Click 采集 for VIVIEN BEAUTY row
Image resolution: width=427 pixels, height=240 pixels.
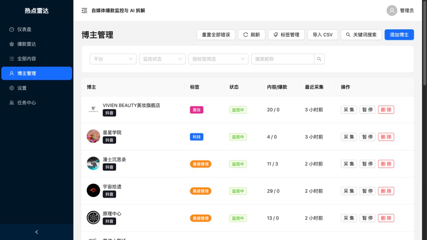349,110
